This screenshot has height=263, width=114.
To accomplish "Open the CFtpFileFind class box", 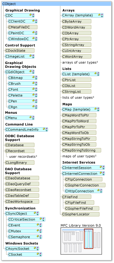I will [79, 203].
